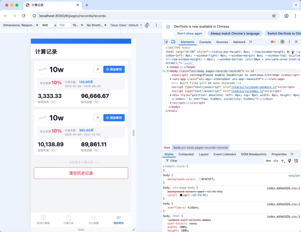The image size is (301, 232).
Task: Click the #F4F5F7 background color swatch
Action: point(199,179)
